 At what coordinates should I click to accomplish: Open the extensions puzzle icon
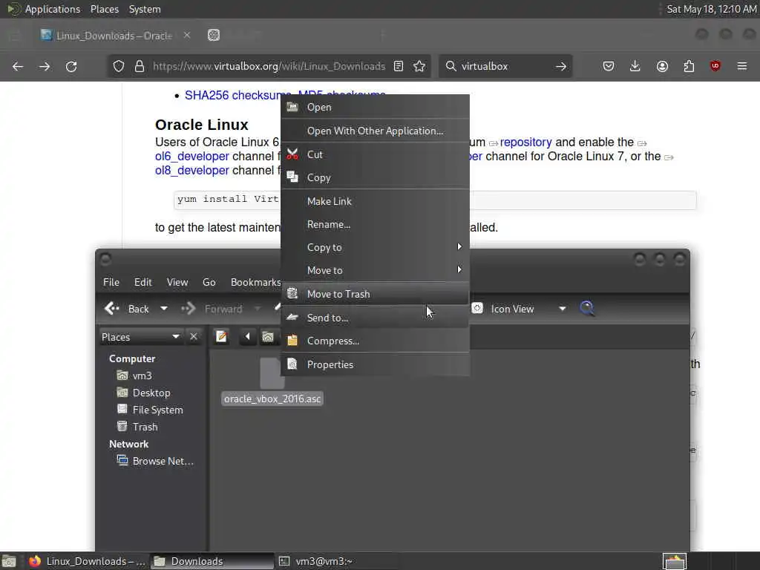(689, 66)
